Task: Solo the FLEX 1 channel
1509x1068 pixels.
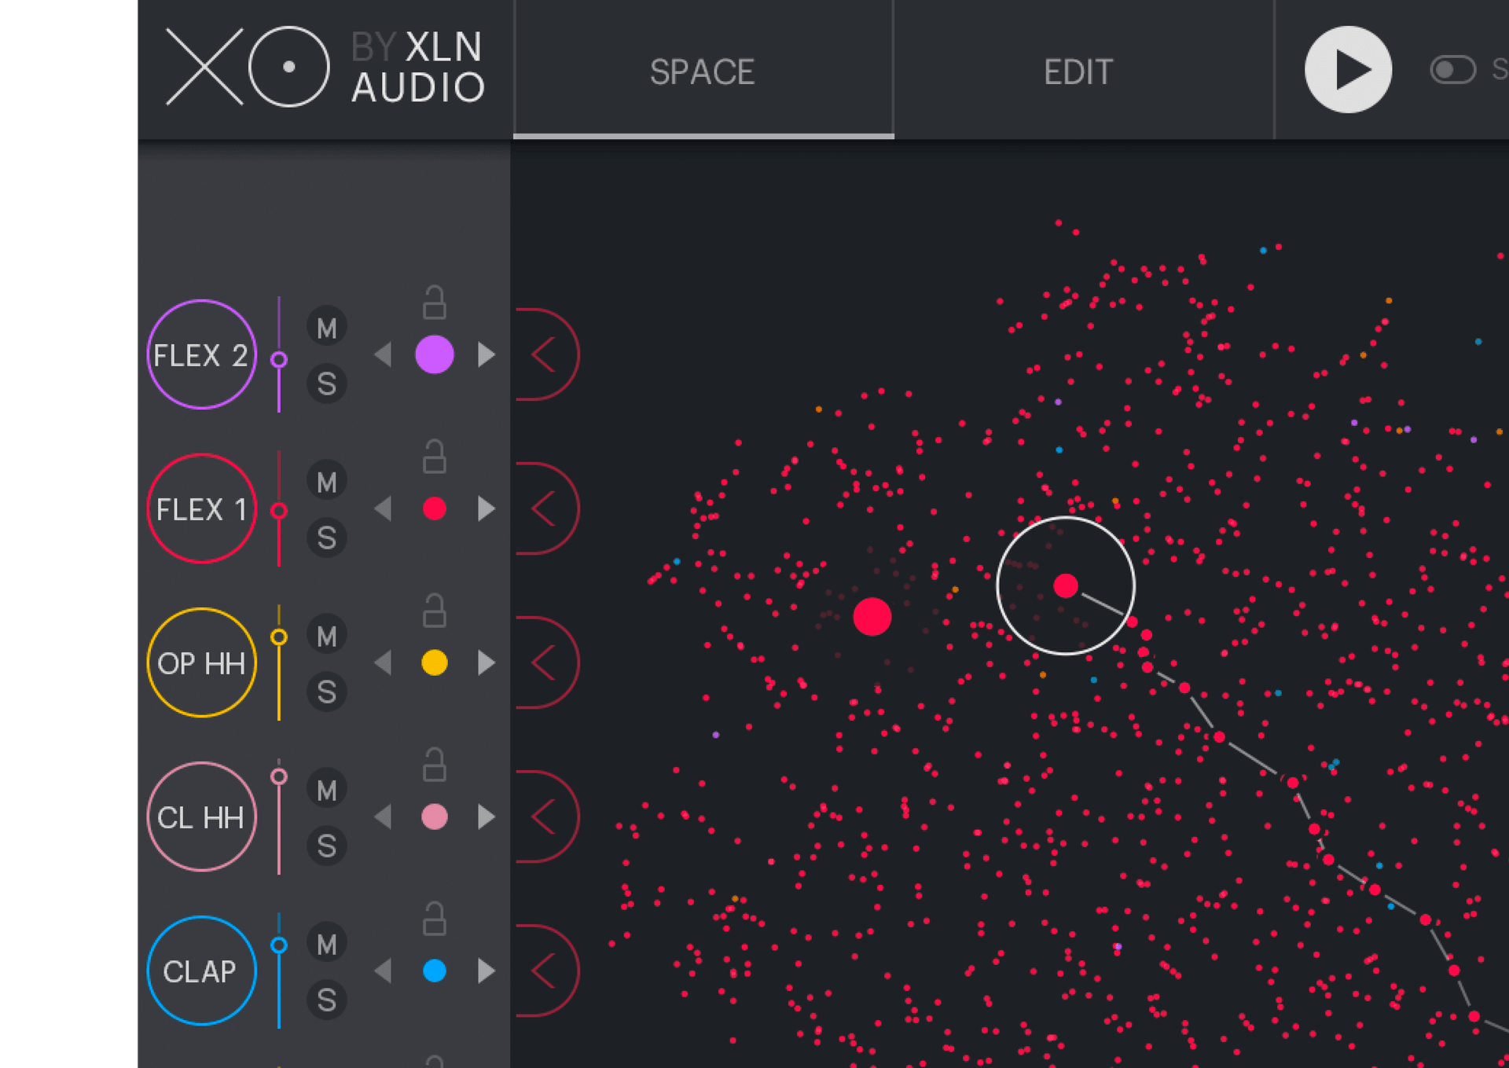Action: 326,538
